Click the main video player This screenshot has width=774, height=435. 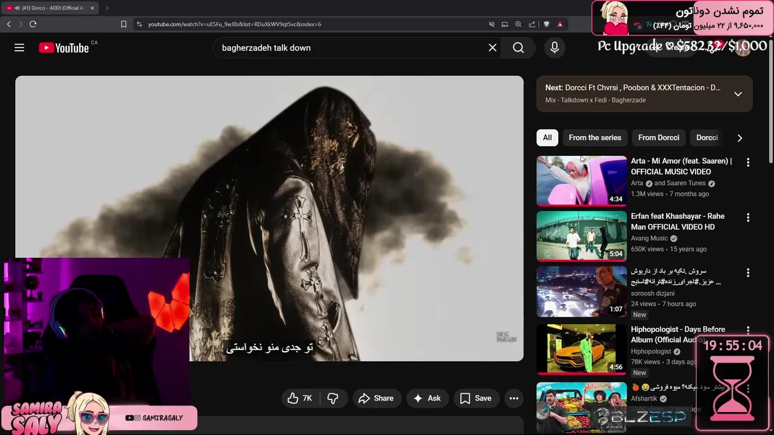(x=269, y=218)
